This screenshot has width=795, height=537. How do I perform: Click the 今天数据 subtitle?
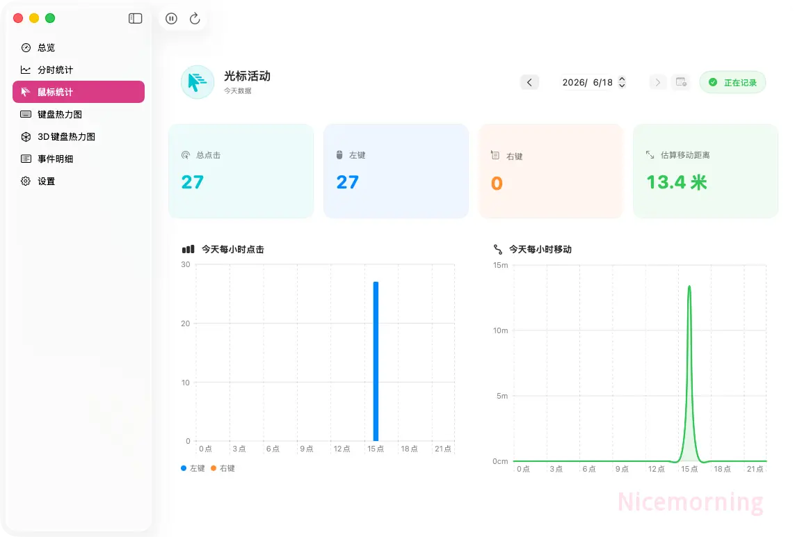point(238,90)
